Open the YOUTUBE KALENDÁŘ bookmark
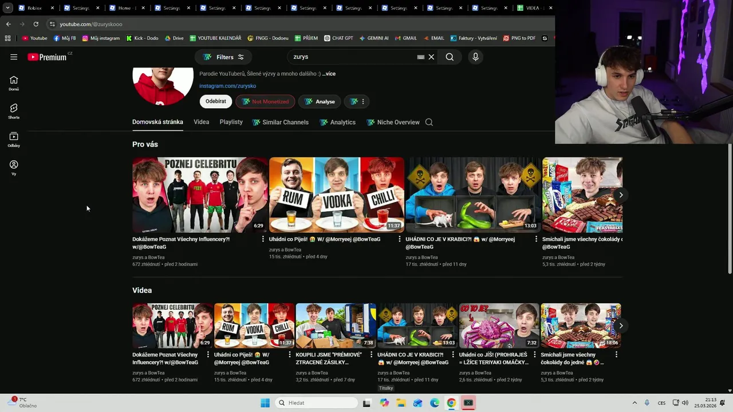The height and width of the screenshot is (412, 733). (x=215, y=38)
